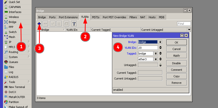Open the Bridge dropdown in dialog

[160, 42]
